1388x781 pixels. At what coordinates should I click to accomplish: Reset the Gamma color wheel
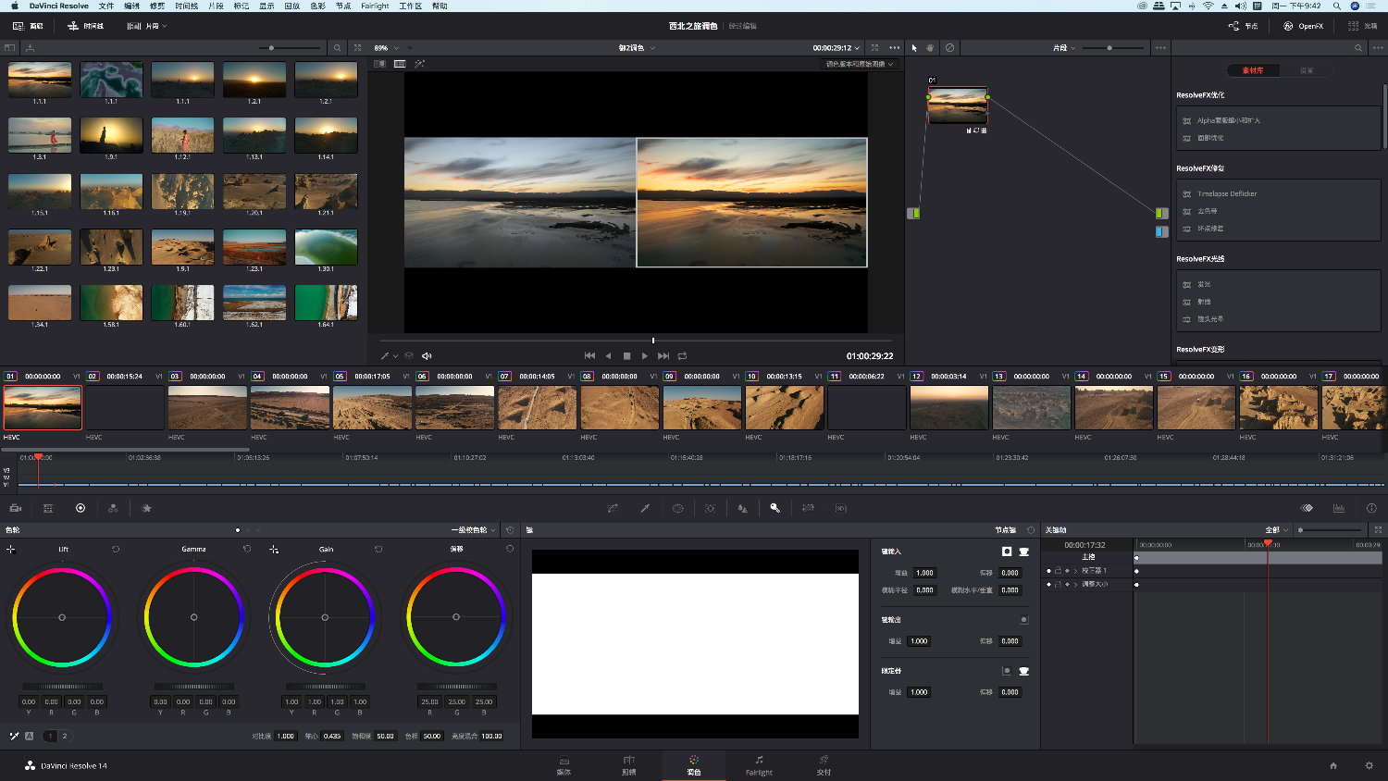coord(247,549)
